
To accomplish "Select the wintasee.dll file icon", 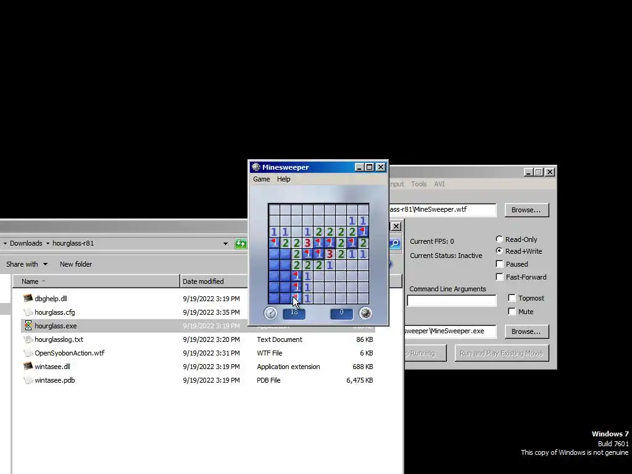I will 28,367.
